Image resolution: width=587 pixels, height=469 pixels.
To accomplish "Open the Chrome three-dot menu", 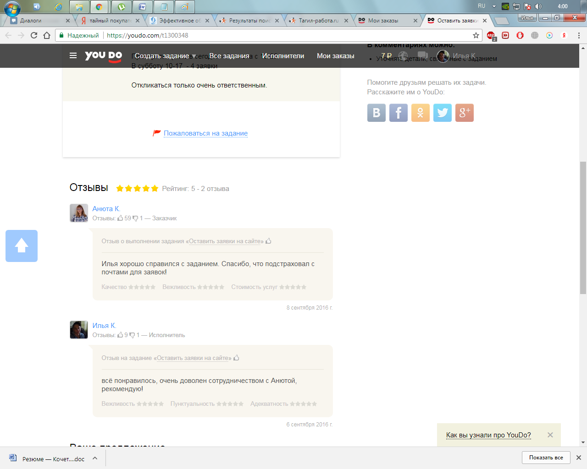I will click(579, 35).
